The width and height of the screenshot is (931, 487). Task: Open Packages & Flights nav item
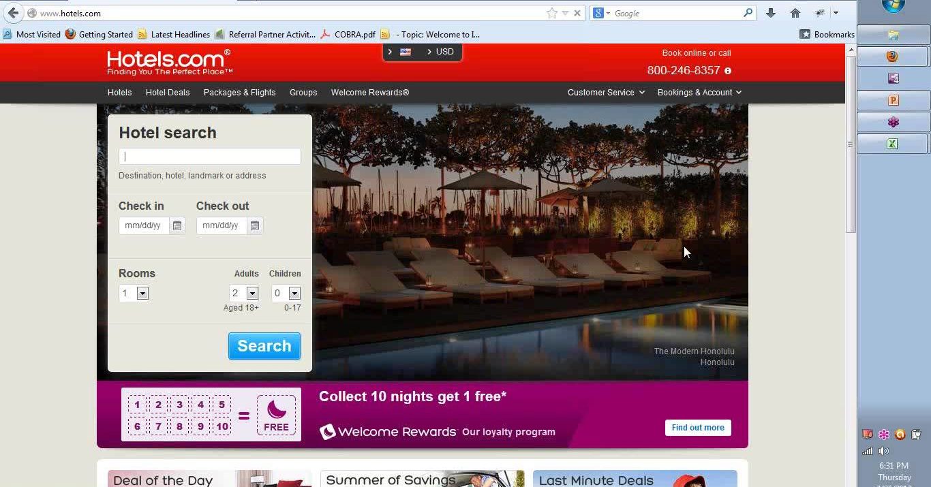[239, 93]
